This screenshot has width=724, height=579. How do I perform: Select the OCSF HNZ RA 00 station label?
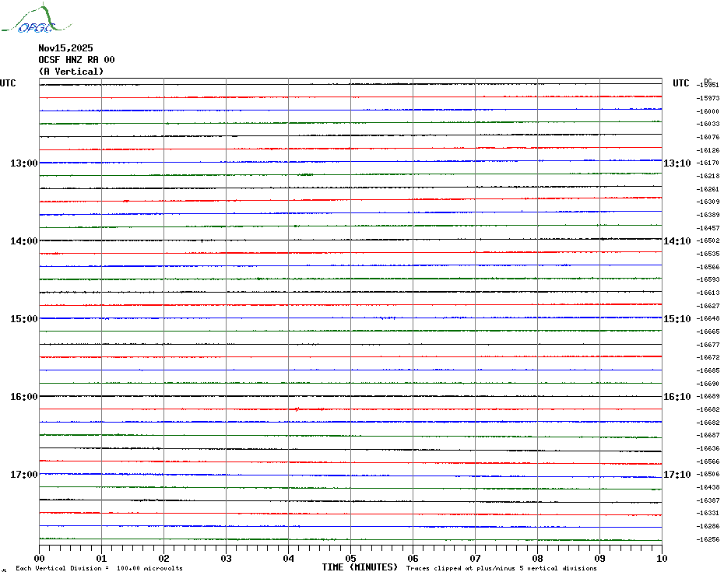coord(76,60)
